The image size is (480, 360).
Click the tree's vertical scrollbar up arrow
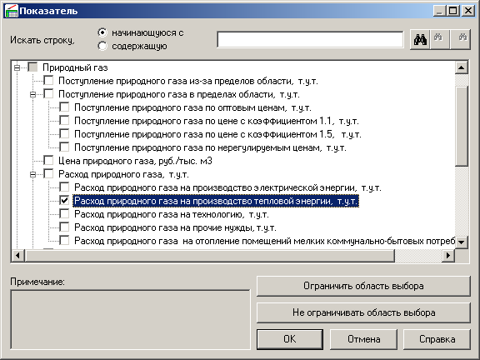coord(462,67)
